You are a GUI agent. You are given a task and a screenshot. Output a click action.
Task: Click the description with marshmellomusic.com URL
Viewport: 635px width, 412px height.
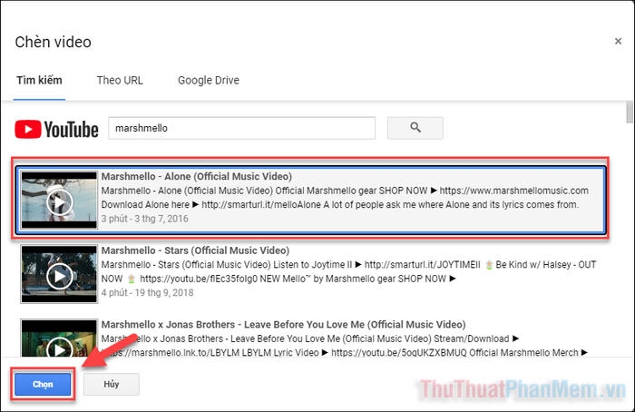[x=345, y=191]
